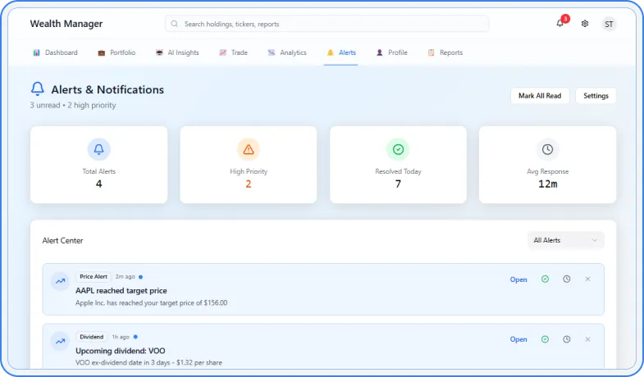The height and width of the screenshot is (377, 644).
Task: Open the AAPL price alert link
Action: tap(518, 279)
